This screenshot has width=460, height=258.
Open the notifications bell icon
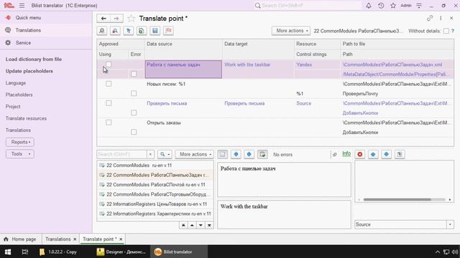(369, 6)
